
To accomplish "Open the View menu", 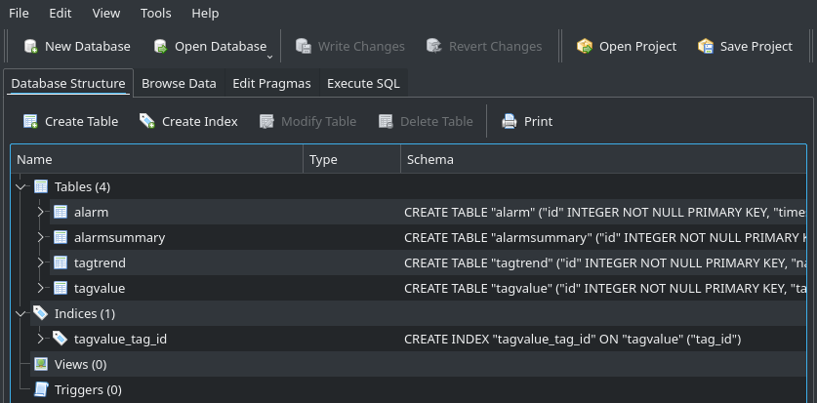I will pos(106,13).
